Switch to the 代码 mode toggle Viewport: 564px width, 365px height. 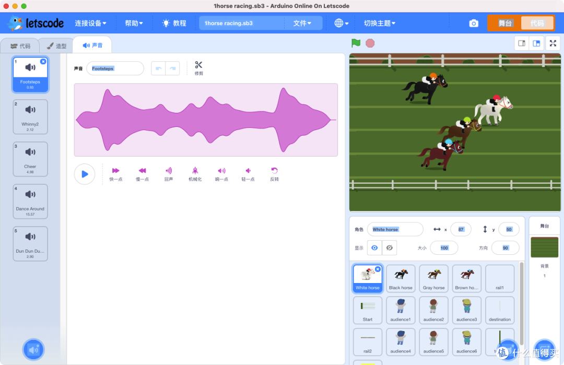click(x=537, y=23)
